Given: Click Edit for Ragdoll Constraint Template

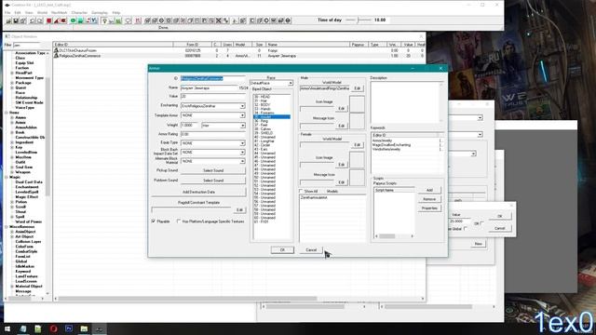Looking at the screenshot, I should tap(239, 209).
